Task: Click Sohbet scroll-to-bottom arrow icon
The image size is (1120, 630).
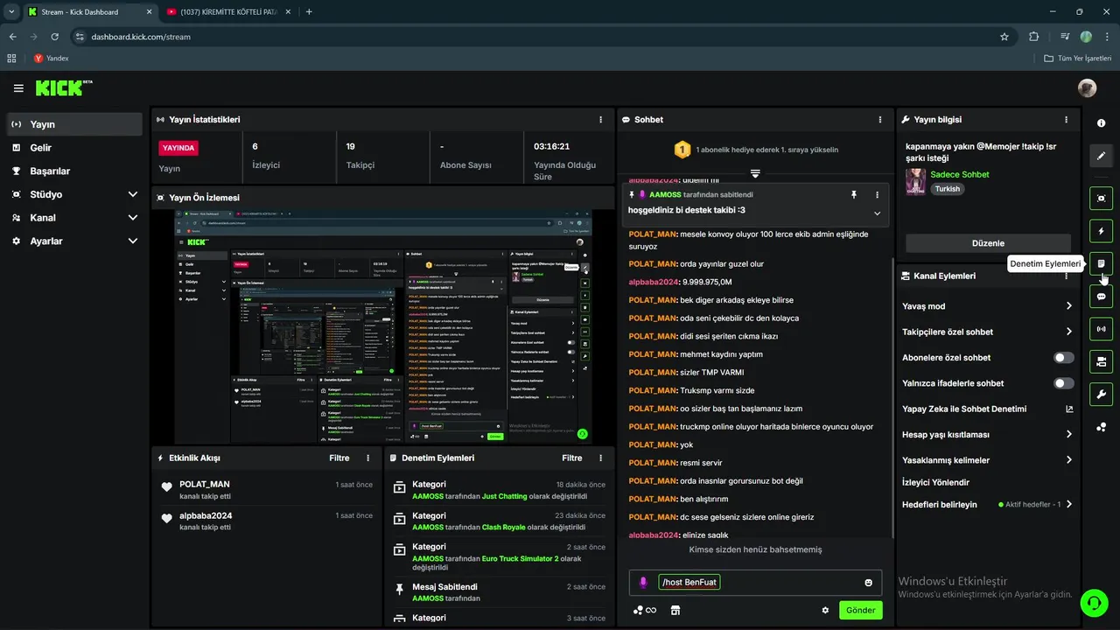Action: pos(755,174)
